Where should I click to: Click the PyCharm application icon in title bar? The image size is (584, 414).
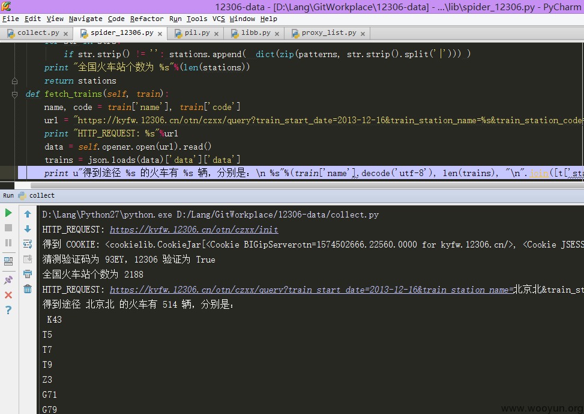6,6
